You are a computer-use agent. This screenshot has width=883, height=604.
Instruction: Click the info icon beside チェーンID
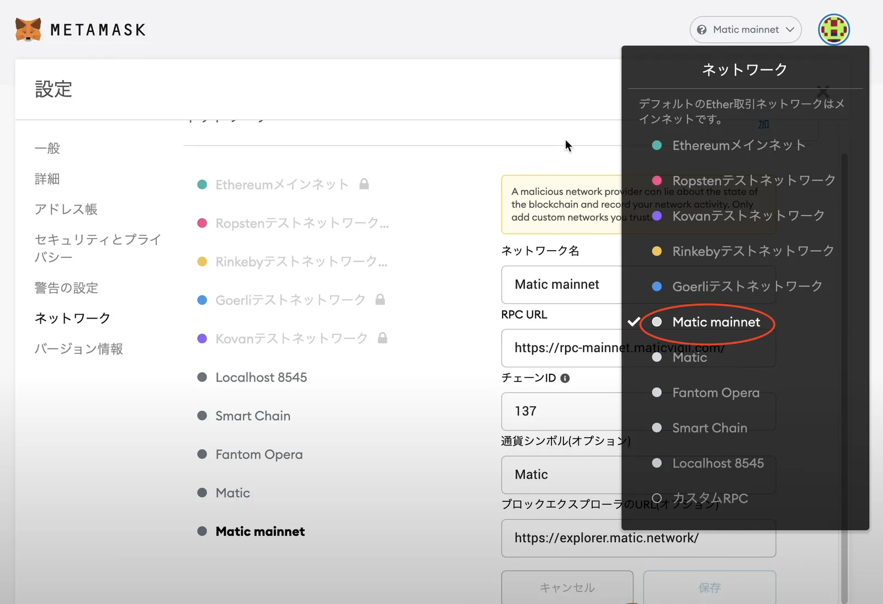565,378
